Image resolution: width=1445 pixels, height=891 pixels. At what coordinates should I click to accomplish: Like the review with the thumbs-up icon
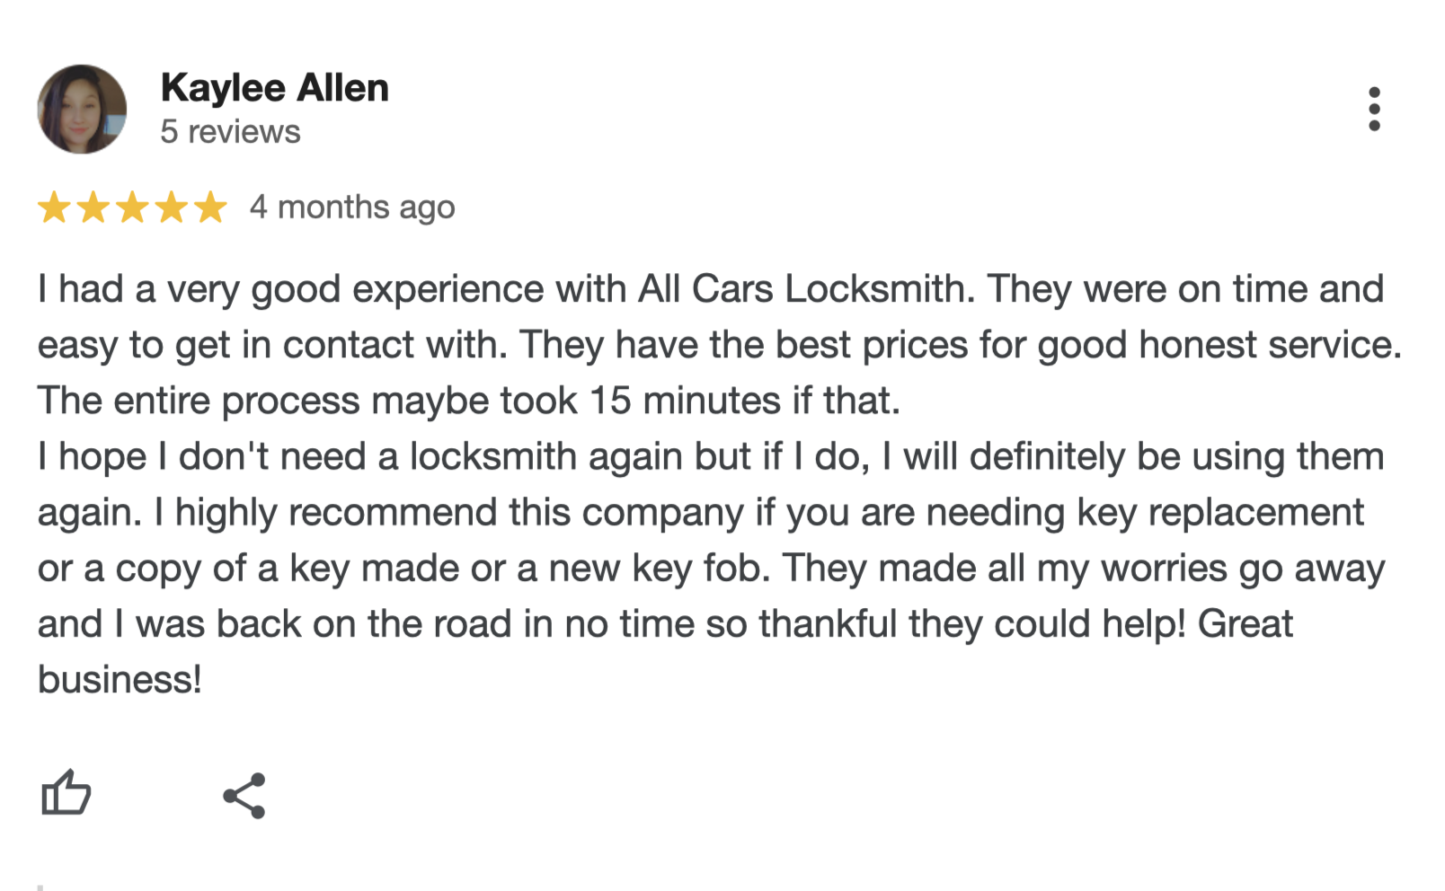tap(66, 793)
